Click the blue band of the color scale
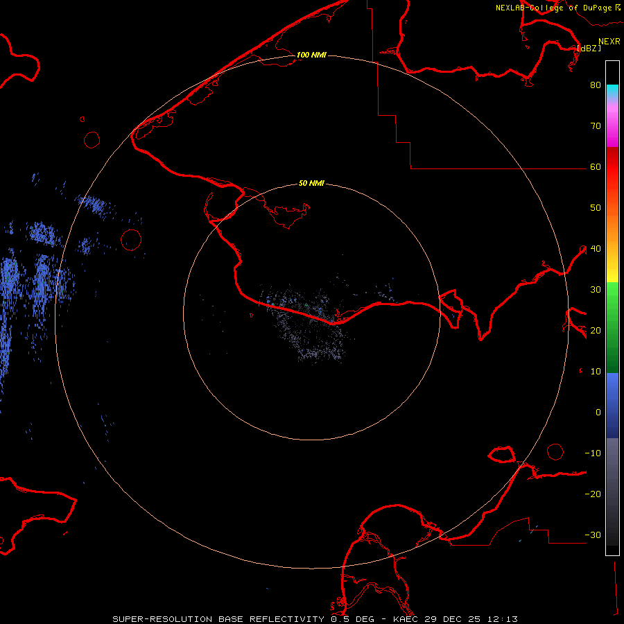The height and width of the screenshot is (624, 624). coord(612,405)
